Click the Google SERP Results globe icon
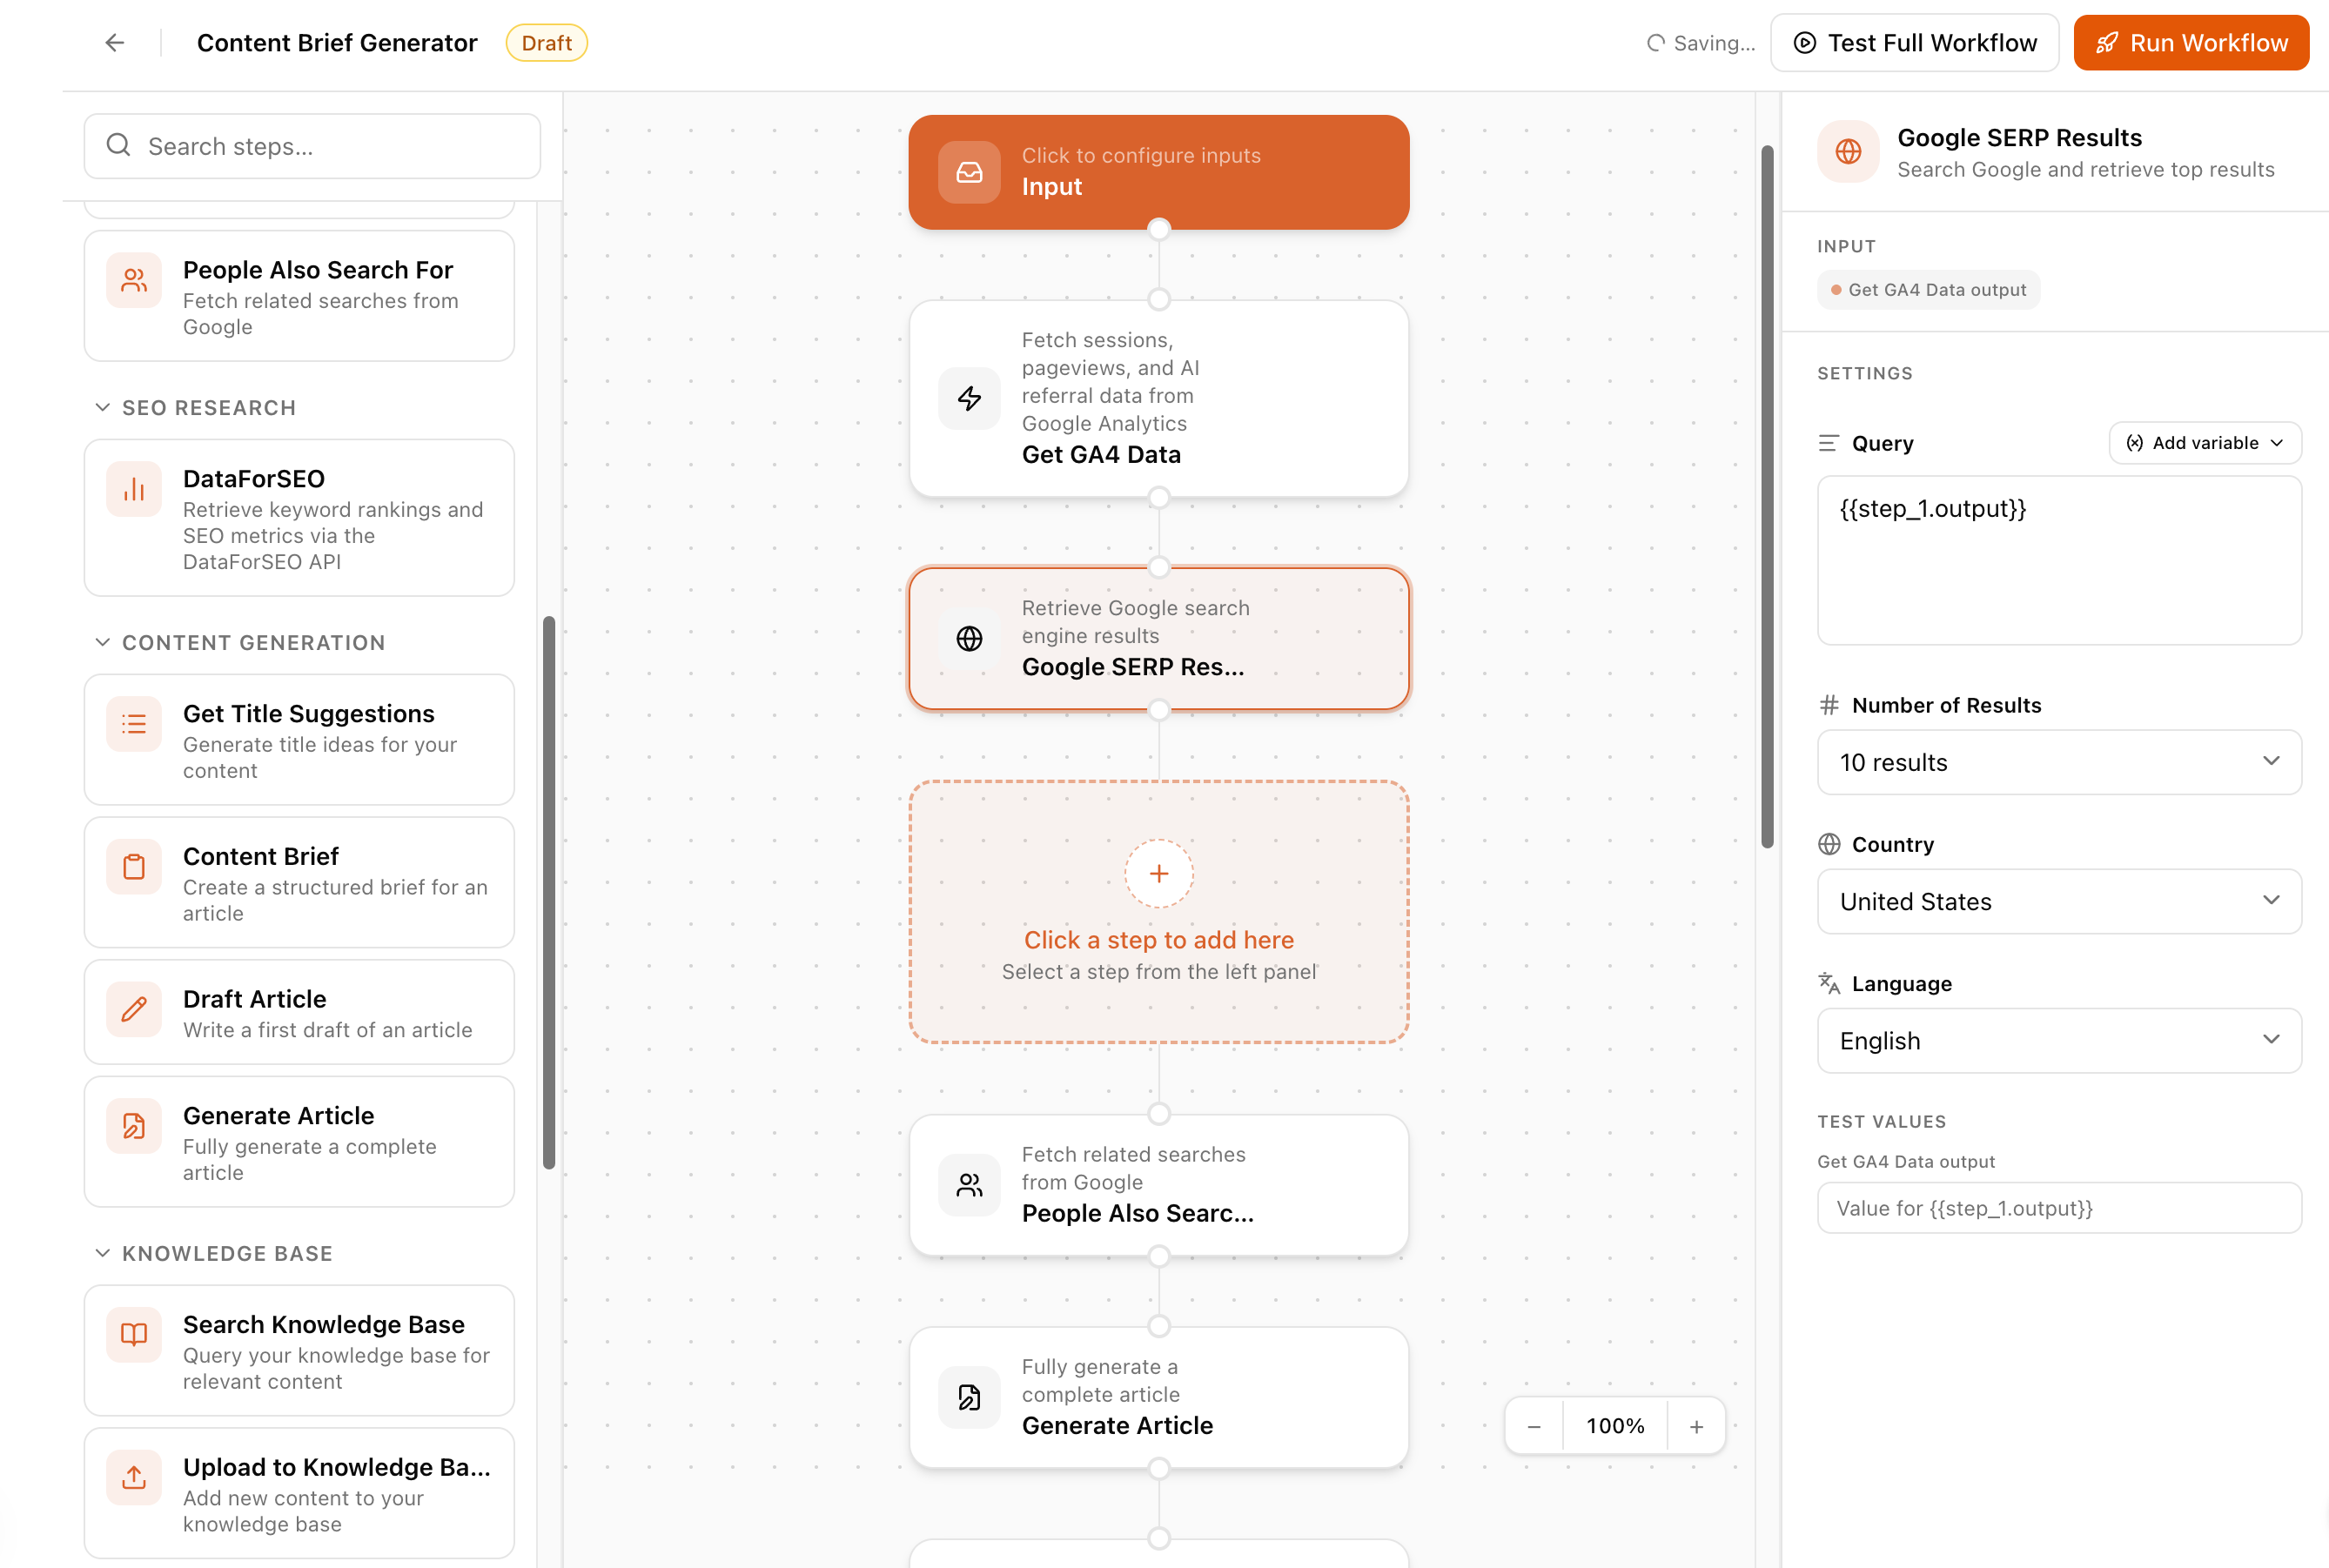This screenshot has height=1568, width=2329. point(968,637)
